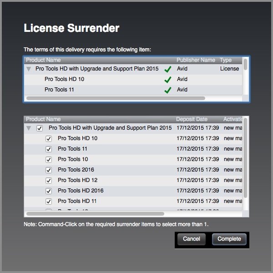
Task: Click the Type column header
Action: 226,60
